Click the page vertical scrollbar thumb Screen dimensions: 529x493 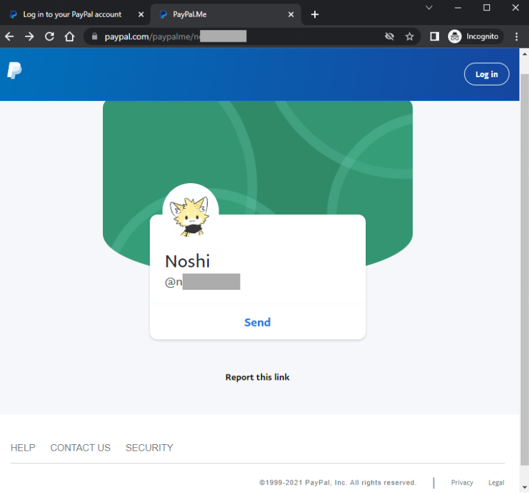tap(525, 269)
